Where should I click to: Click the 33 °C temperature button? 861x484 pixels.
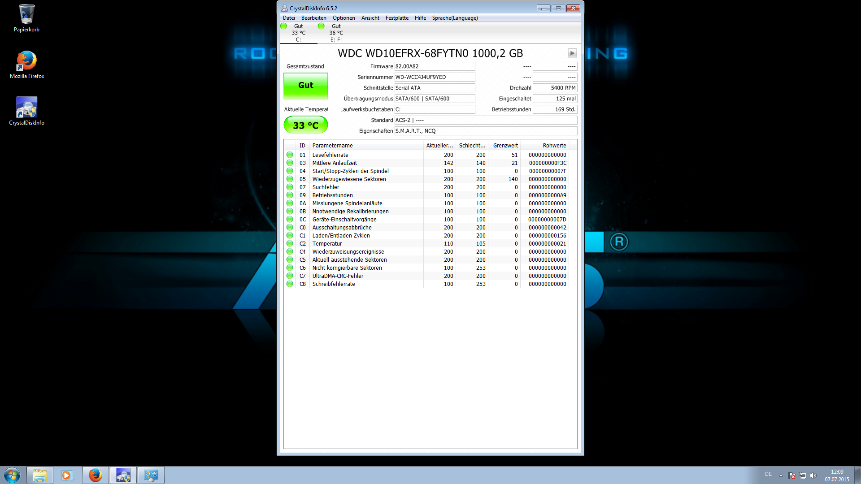[x=306, y=125]
